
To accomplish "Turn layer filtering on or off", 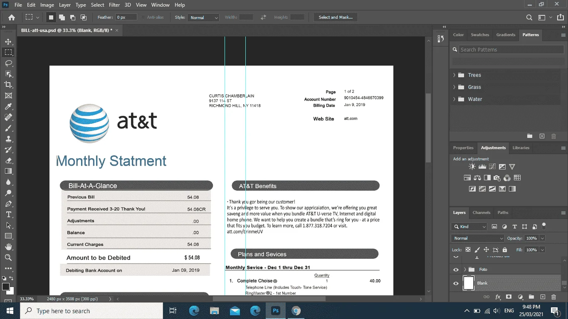I will (543, 226).
